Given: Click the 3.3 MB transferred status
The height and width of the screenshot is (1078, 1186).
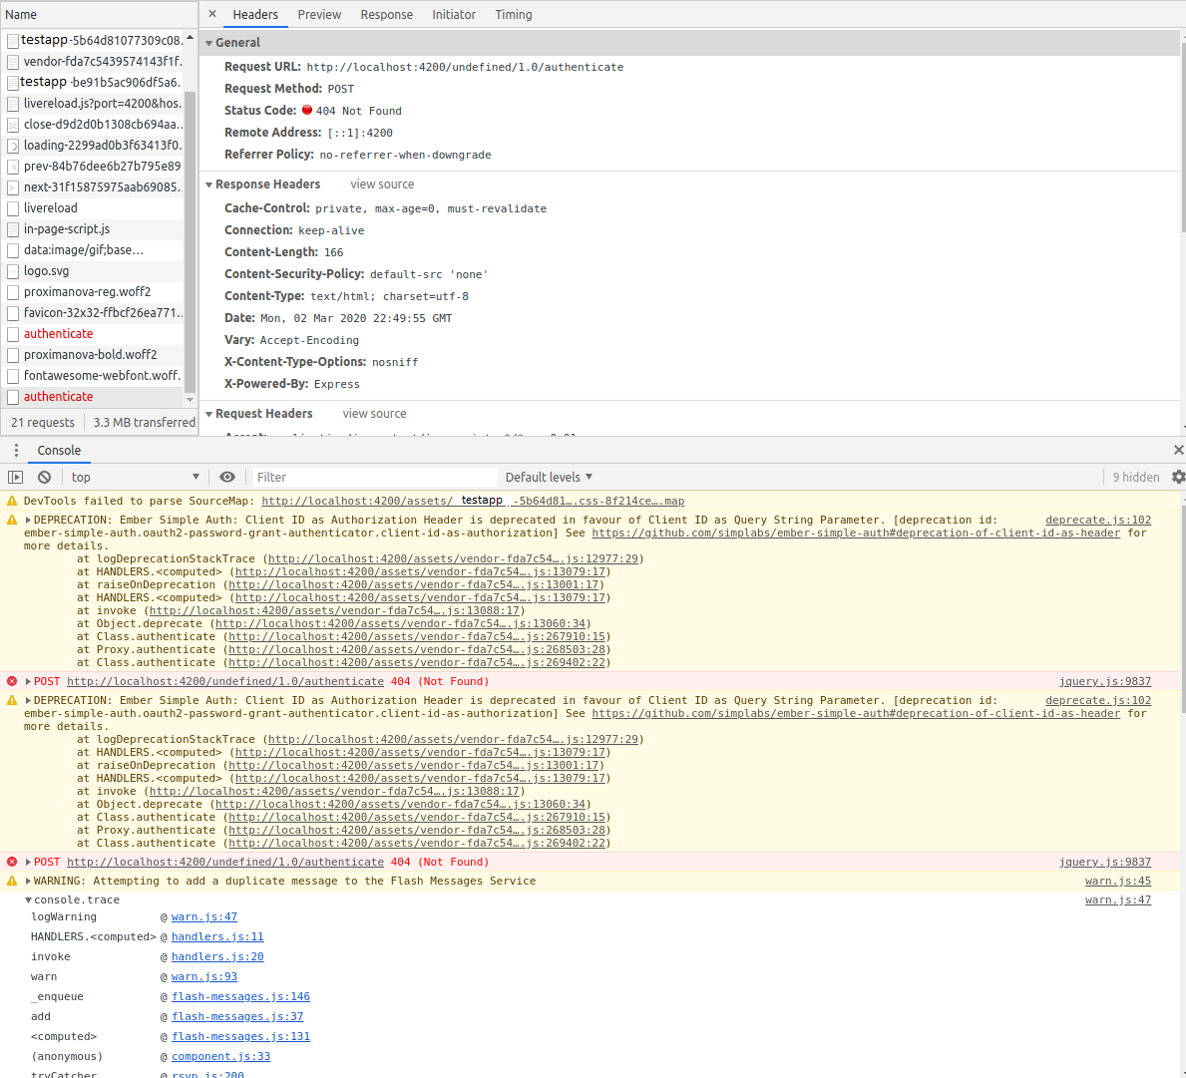Looking at the screenshot, I should tap(144, 423).
